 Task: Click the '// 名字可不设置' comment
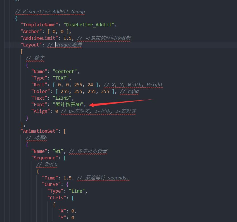(88, 151)
